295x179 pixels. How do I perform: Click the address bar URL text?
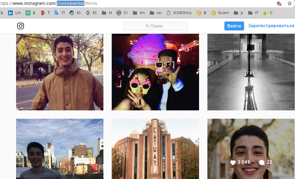pyautogui.click(x=49, y=3)
